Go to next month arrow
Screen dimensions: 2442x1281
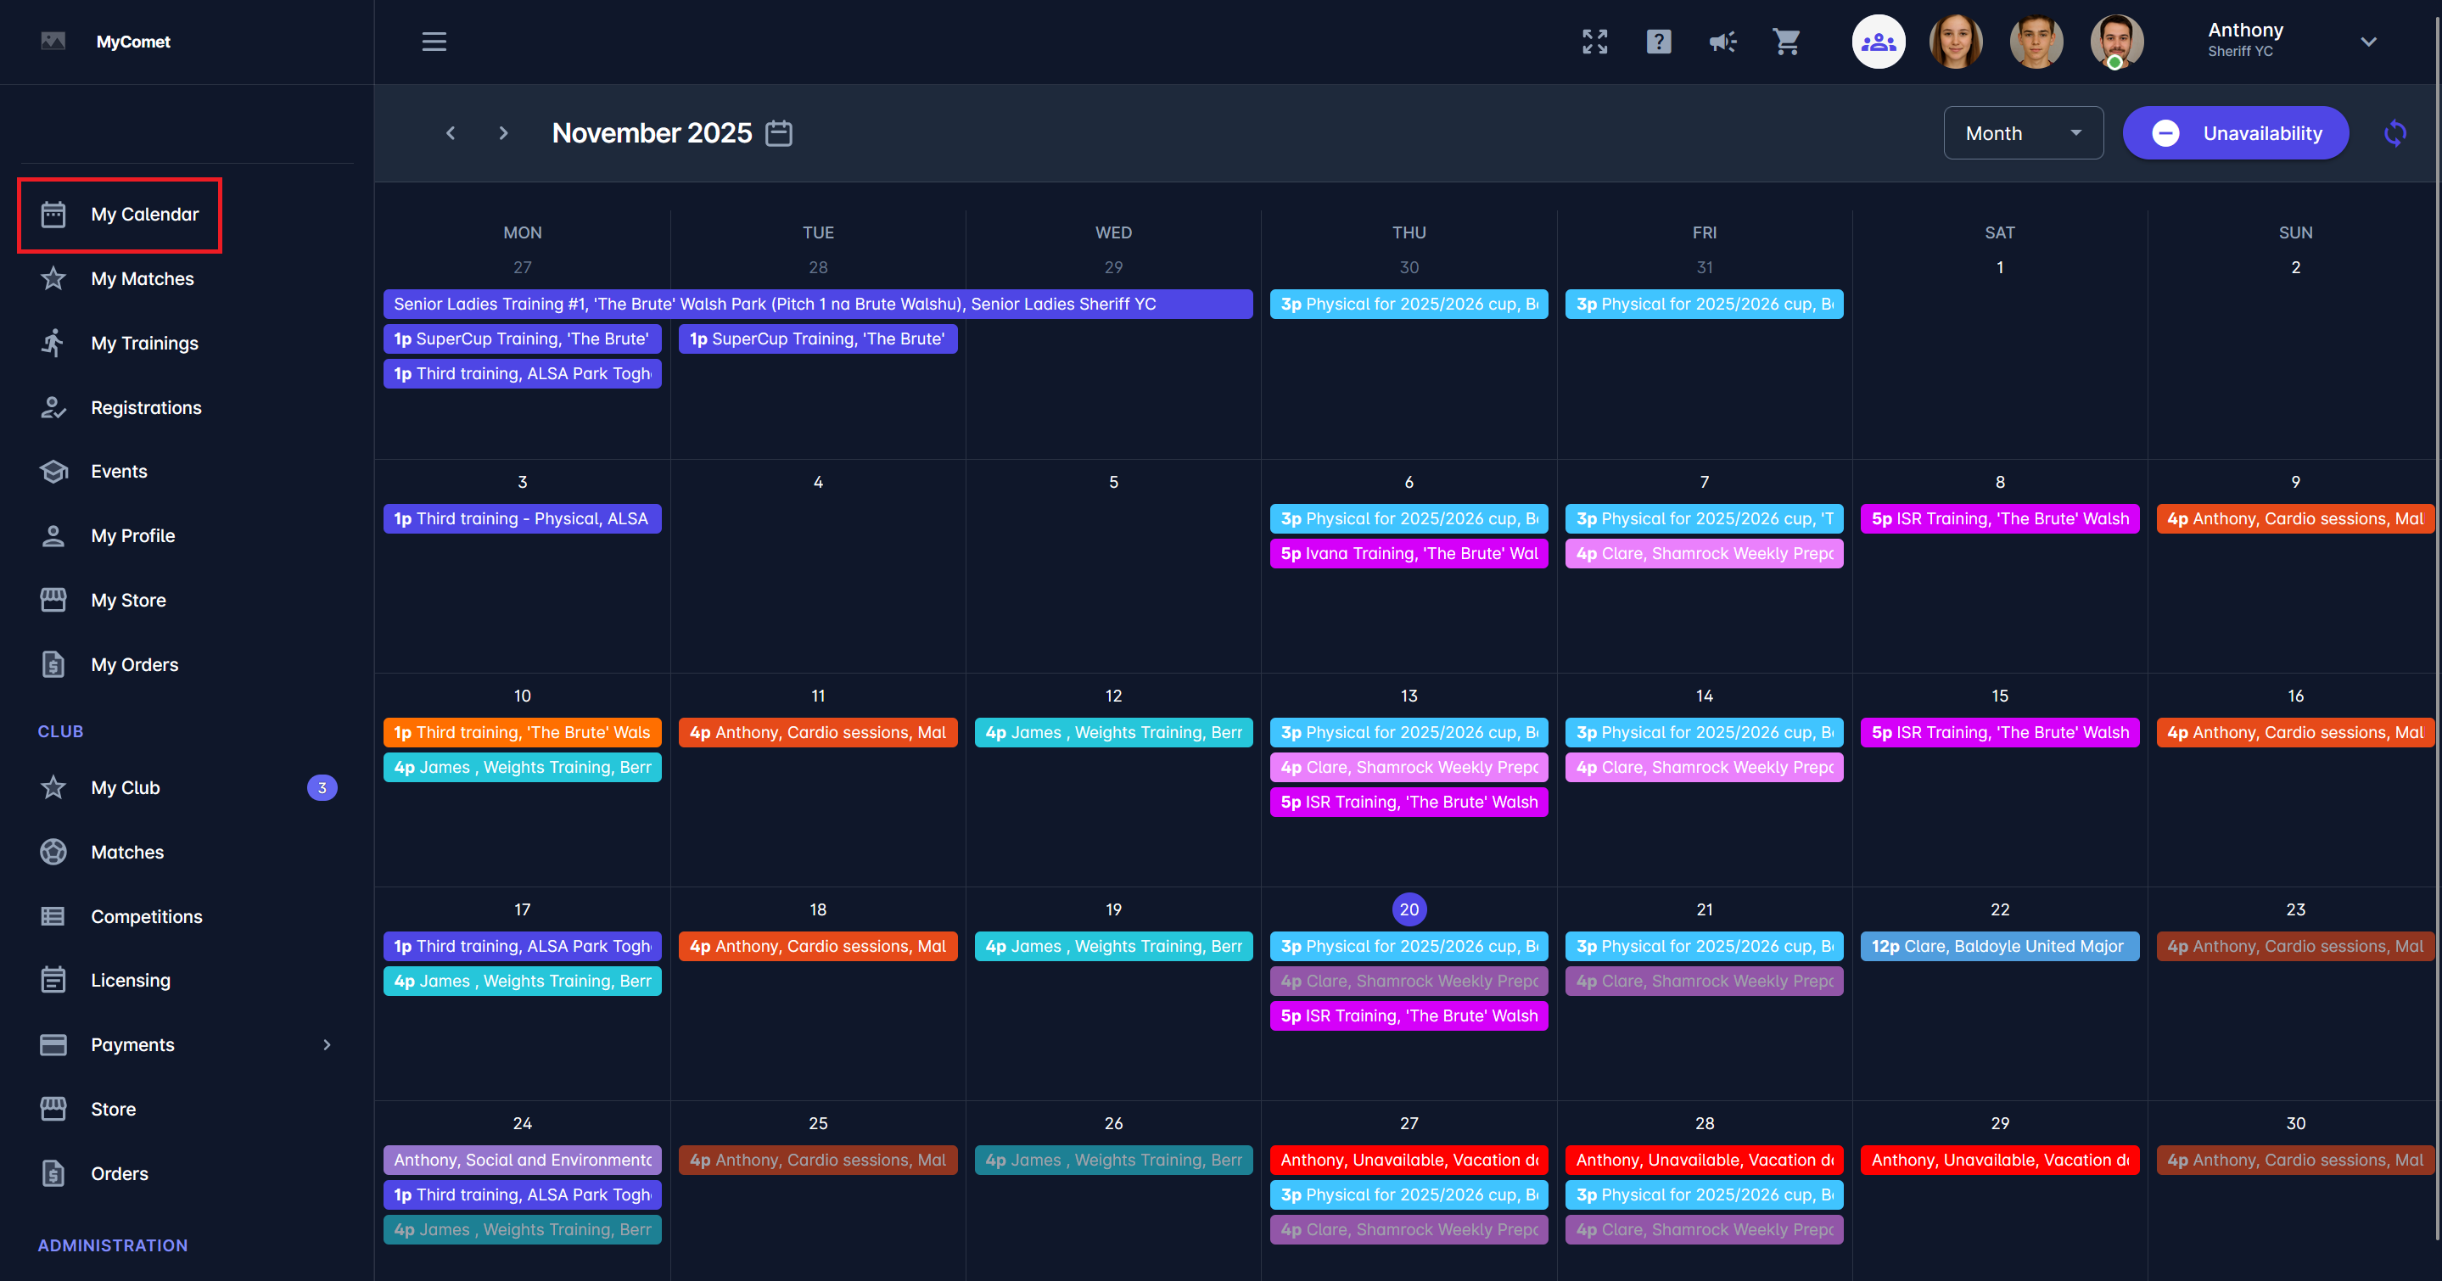tap(503, 133)
